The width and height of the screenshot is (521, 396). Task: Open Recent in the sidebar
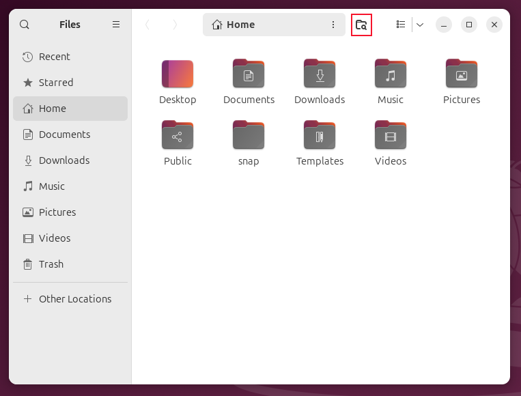(x=70, y=57)
